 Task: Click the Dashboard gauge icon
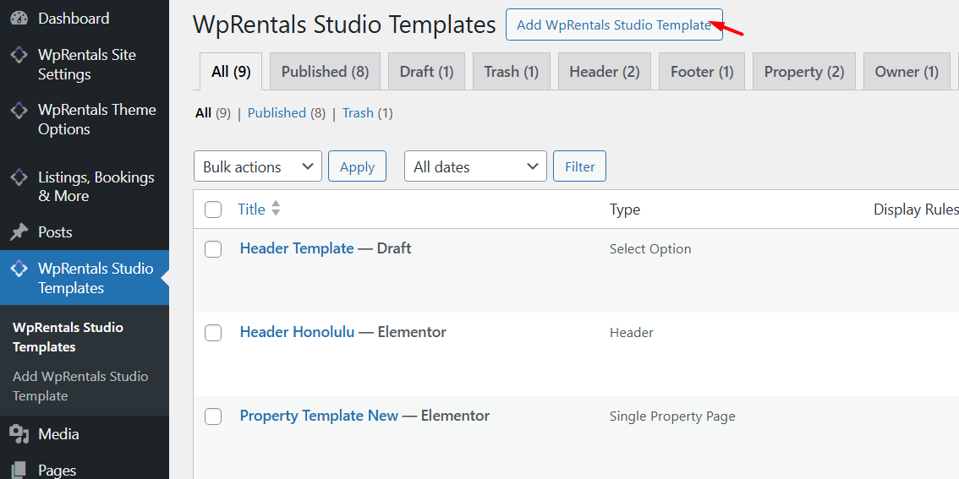19,19
